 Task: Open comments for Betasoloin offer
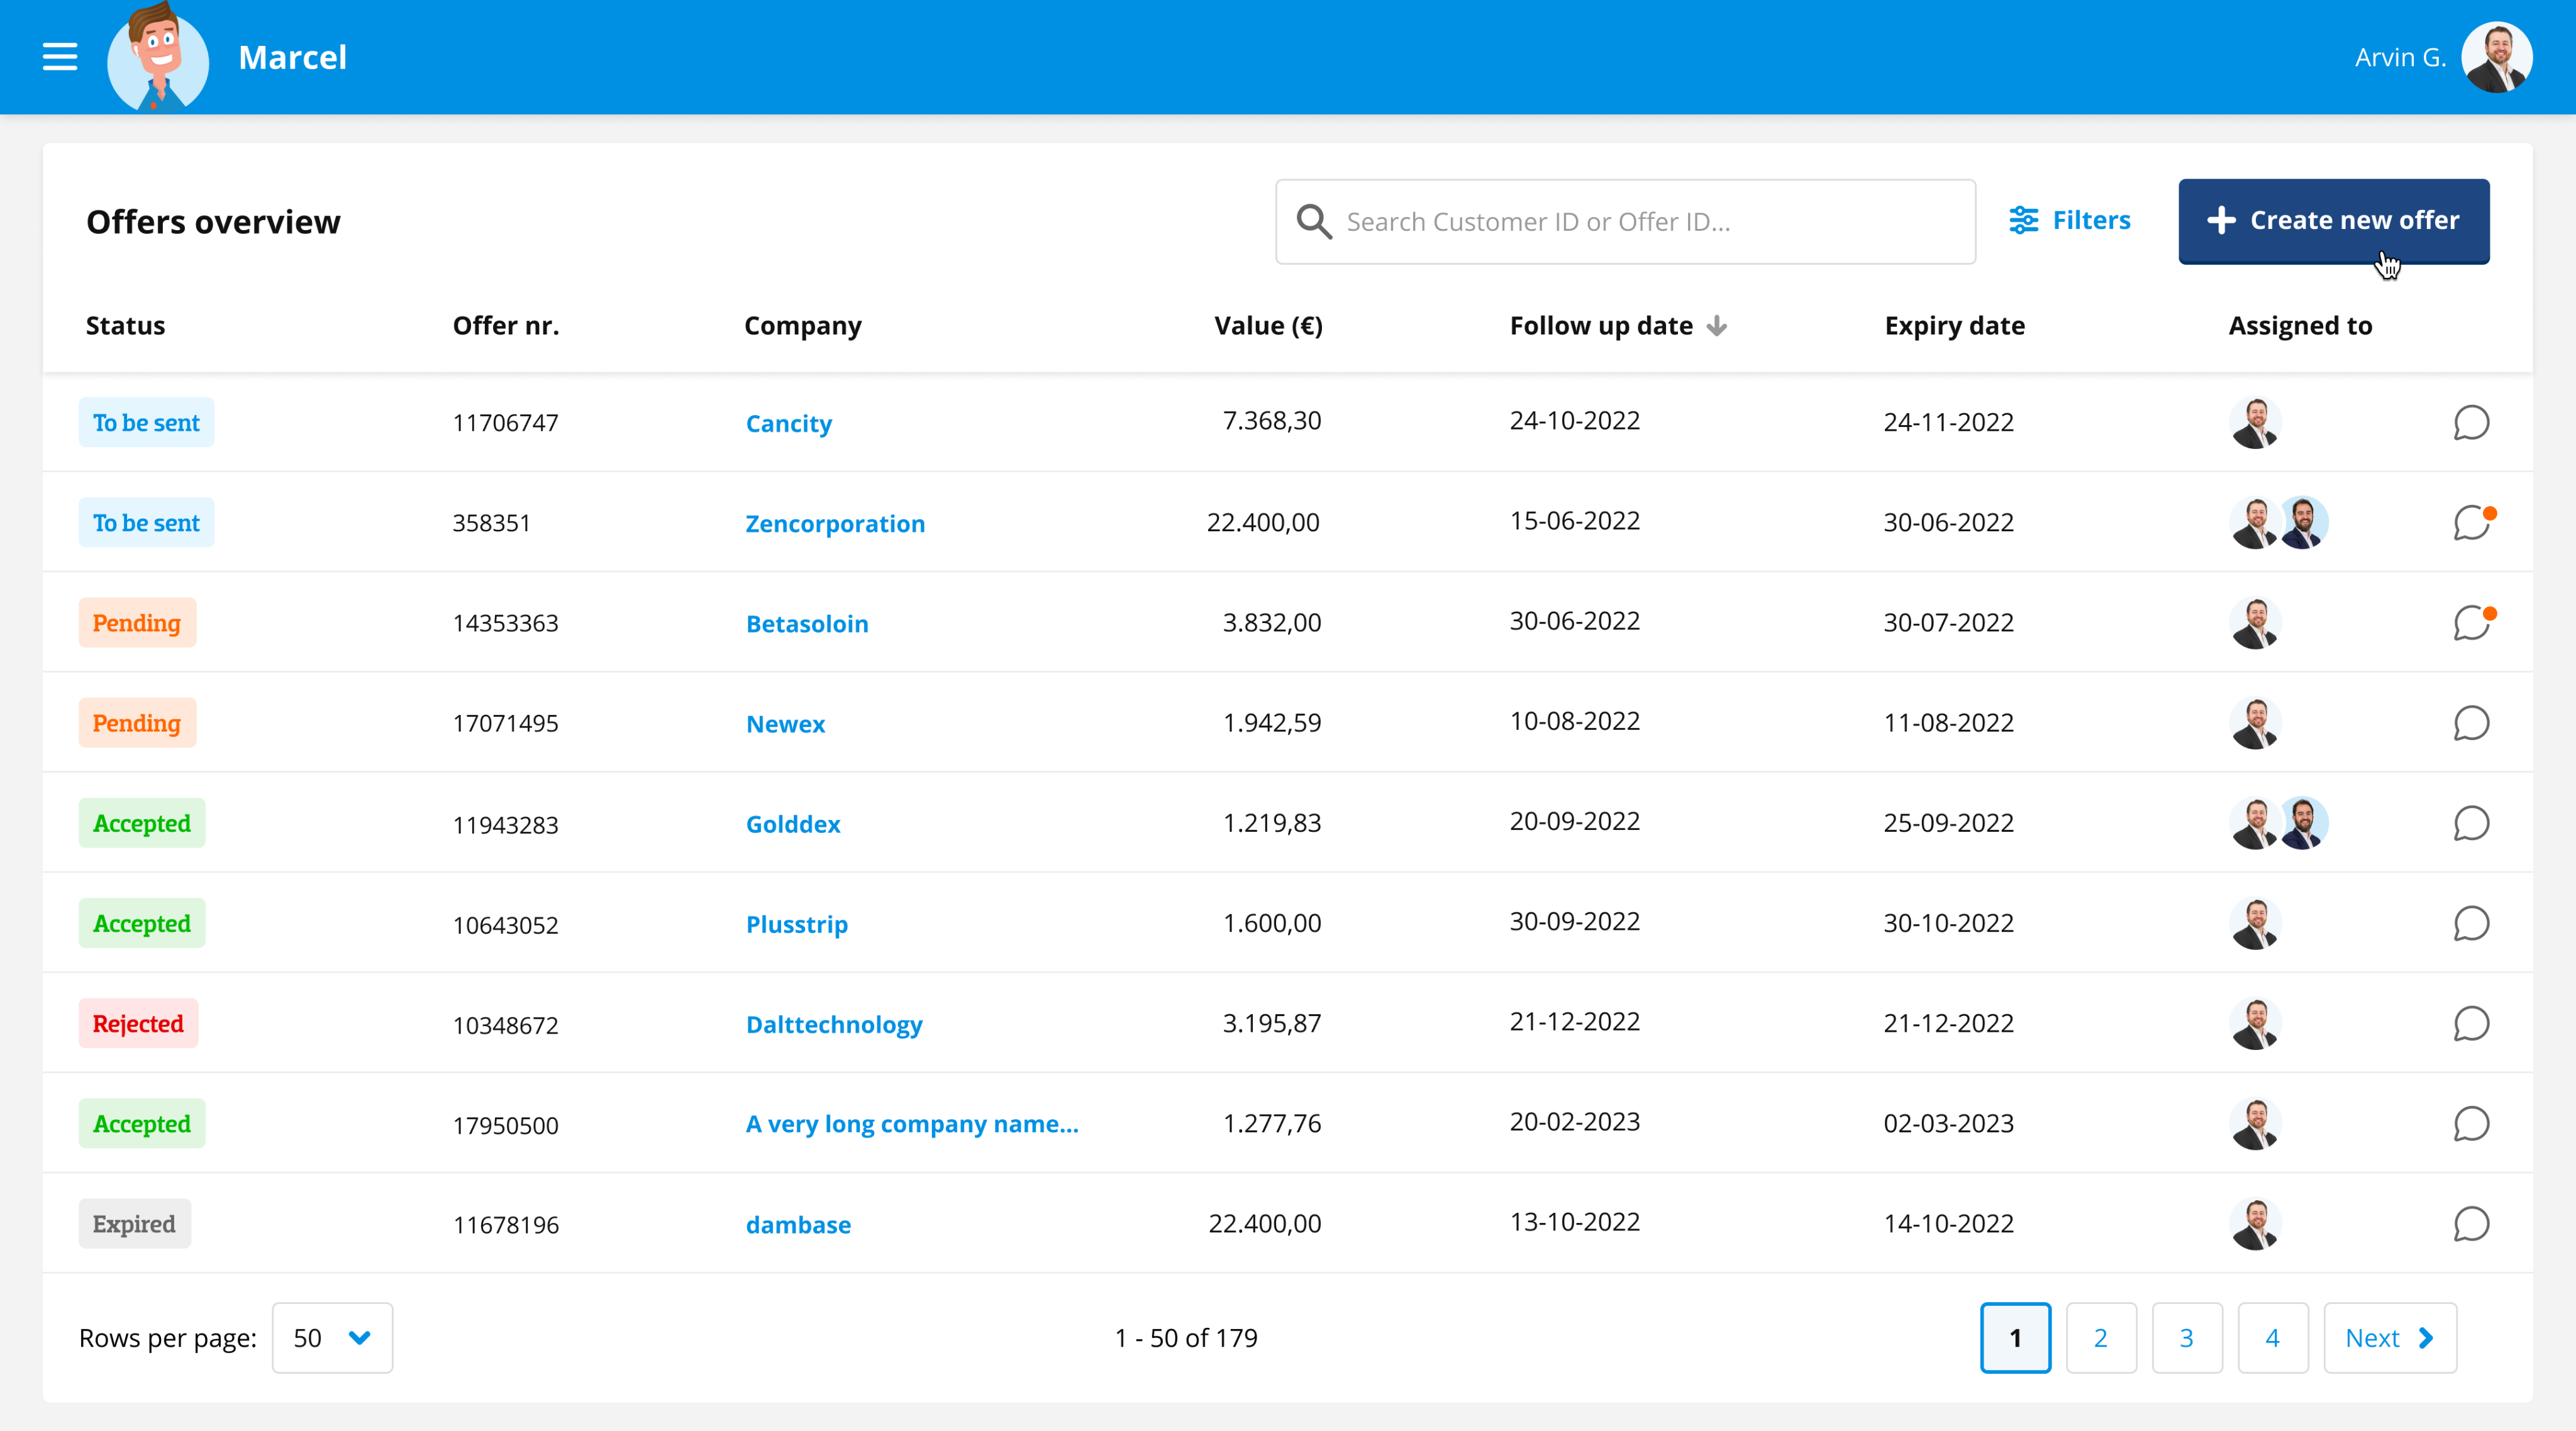pyautogui.click(x=2471, y=623)
